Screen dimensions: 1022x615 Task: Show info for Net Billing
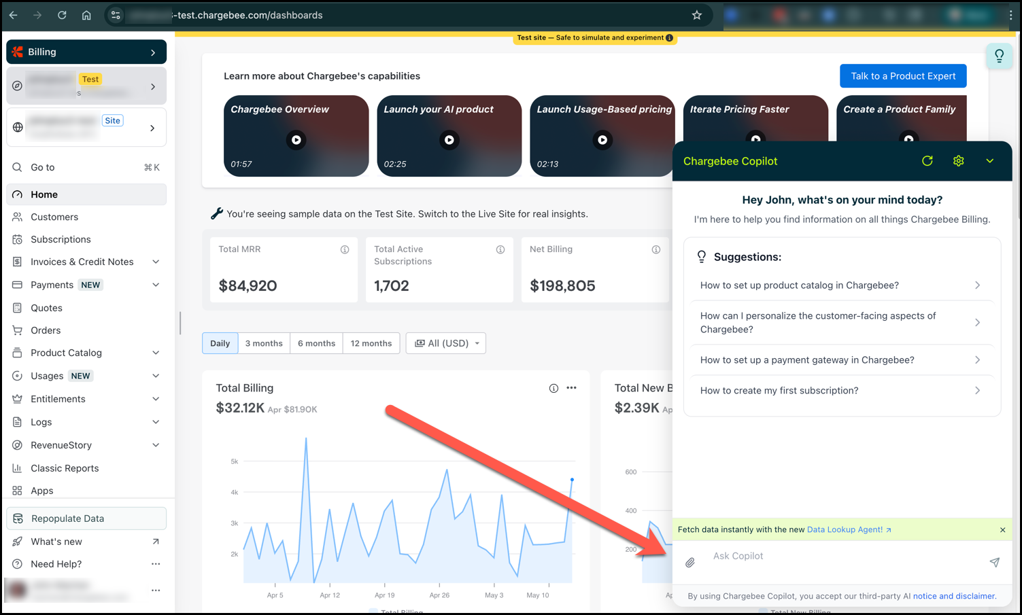pos(656,250)
